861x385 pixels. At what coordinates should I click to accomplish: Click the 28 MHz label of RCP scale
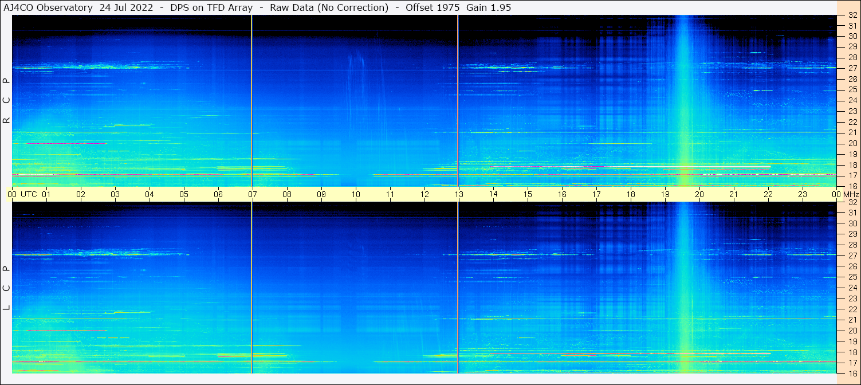pos(852,58)
